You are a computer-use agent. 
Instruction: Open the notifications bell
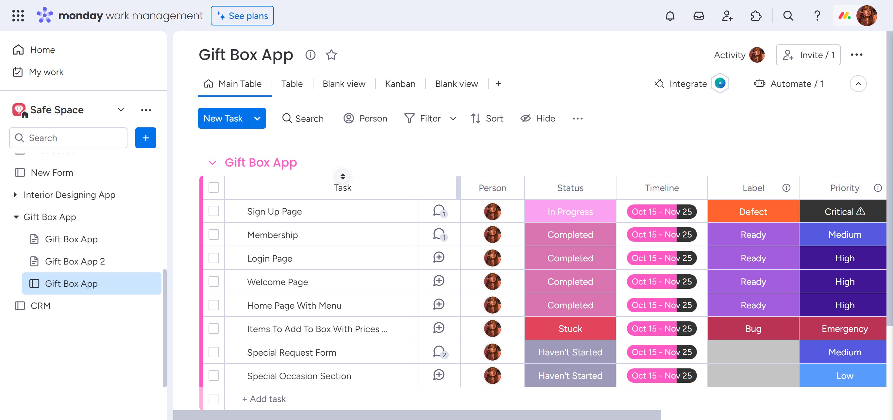click(x=670, y=16)
